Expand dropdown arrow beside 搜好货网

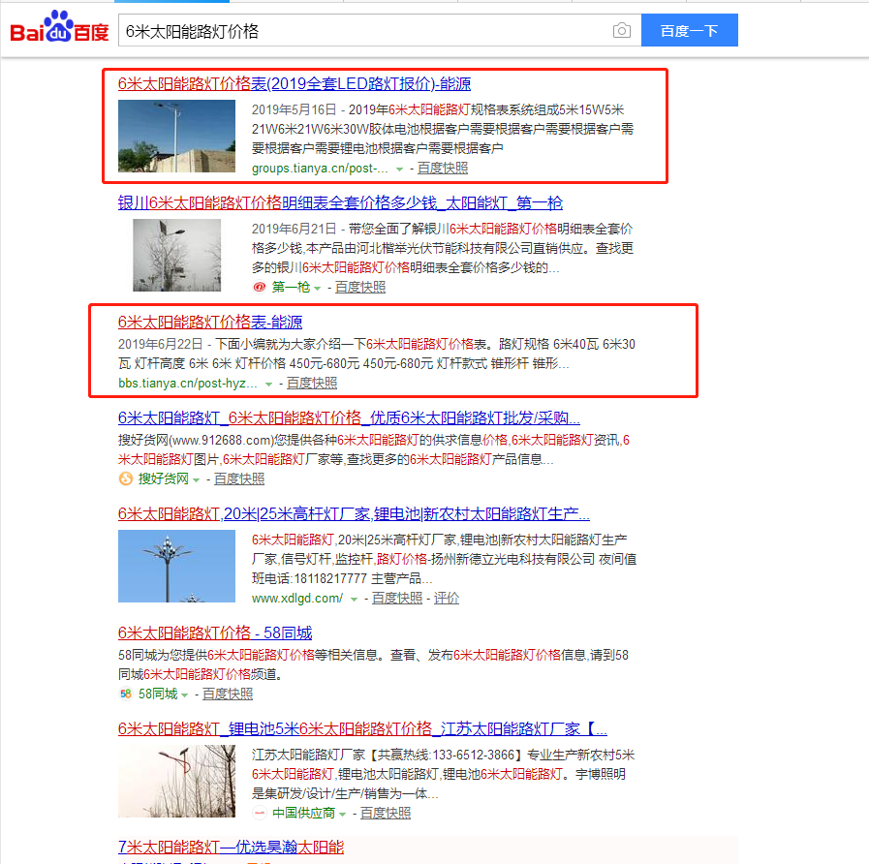(x=196, y=479)
